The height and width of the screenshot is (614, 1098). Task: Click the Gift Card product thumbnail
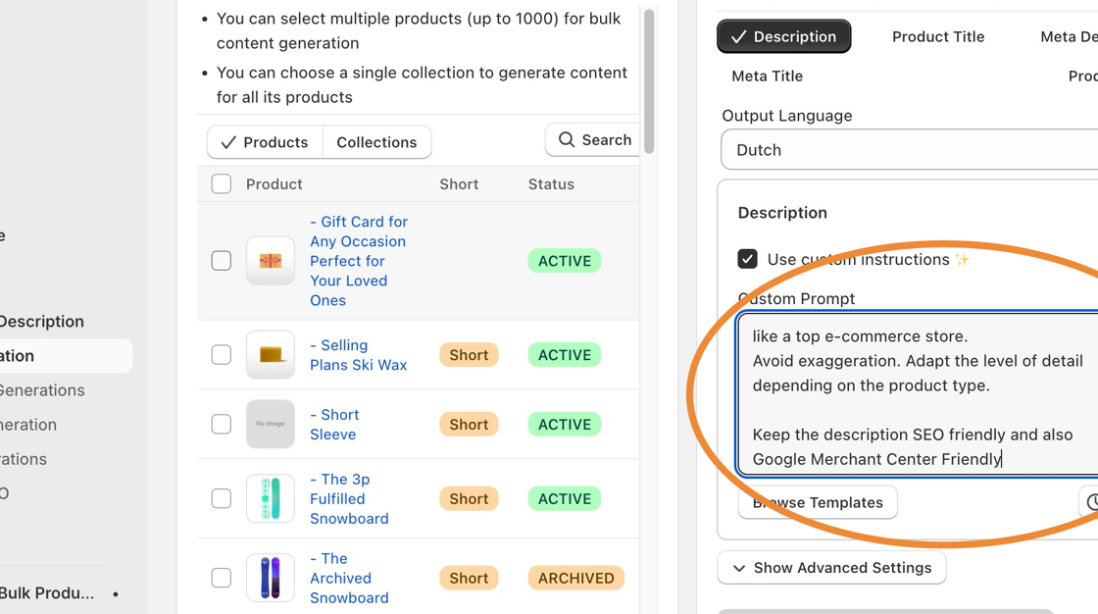coord(271,261)
